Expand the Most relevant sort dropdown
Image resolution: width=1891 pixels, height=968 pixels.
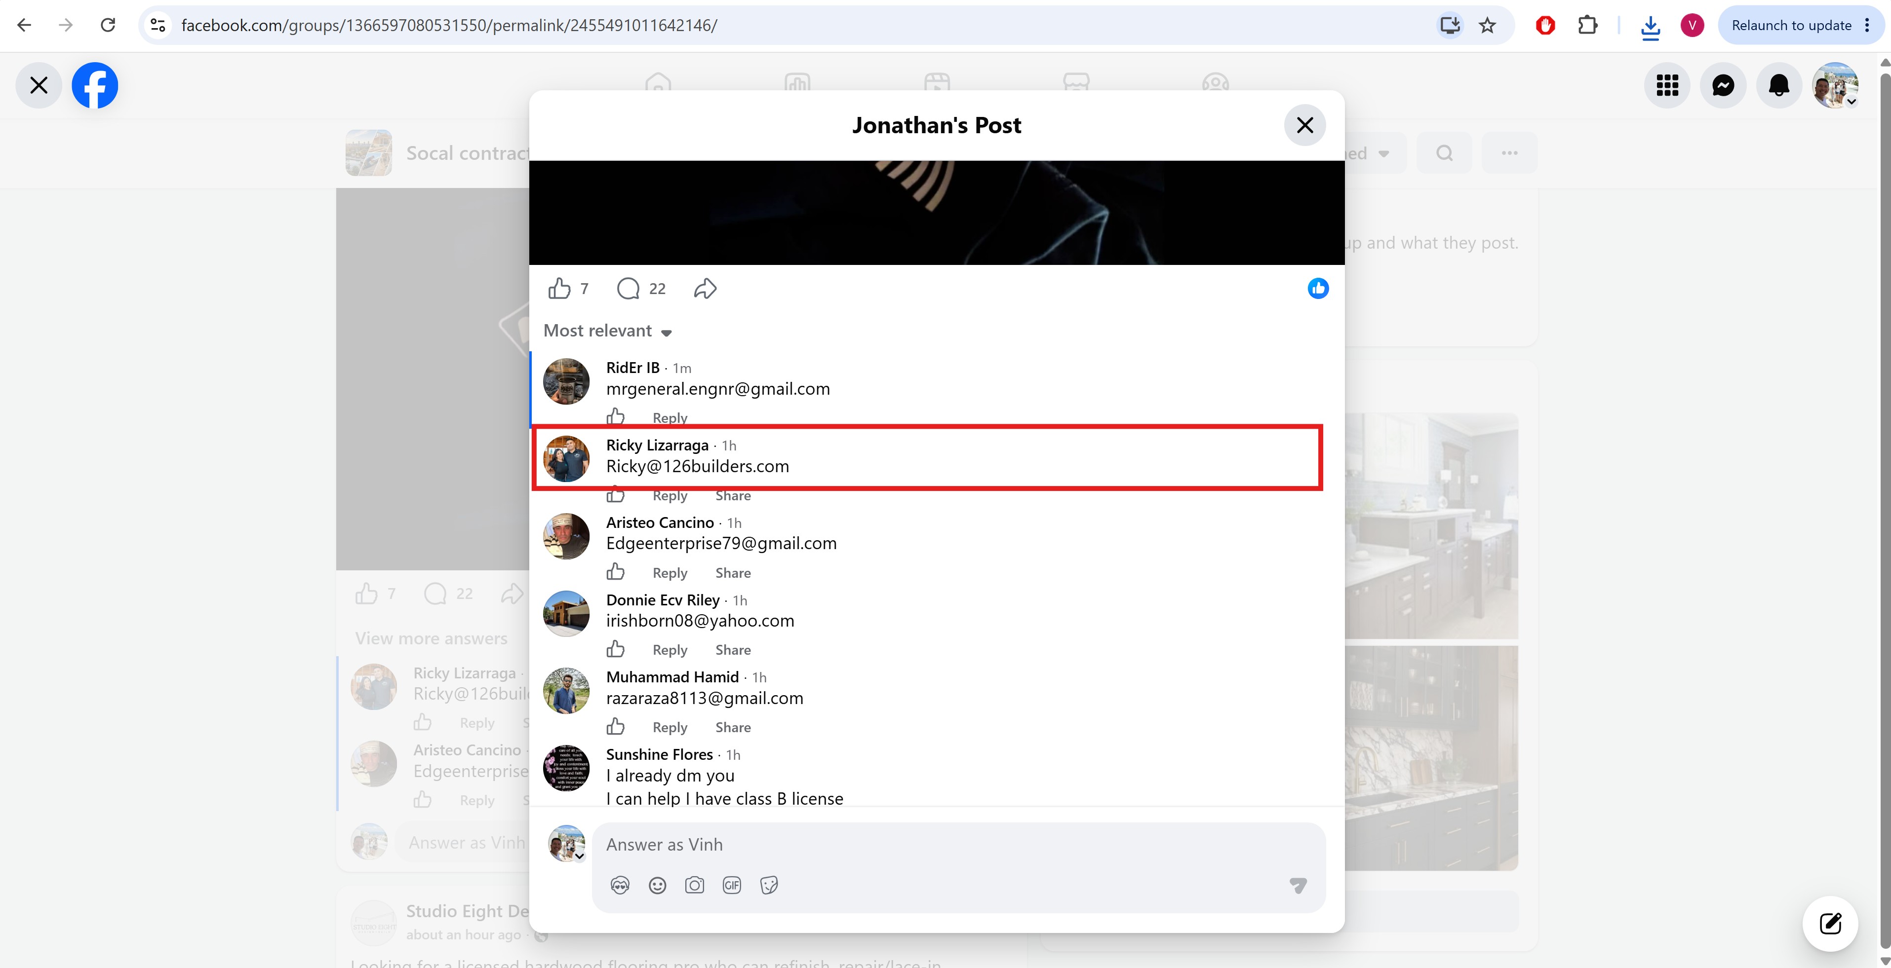(x=608, y=331)
